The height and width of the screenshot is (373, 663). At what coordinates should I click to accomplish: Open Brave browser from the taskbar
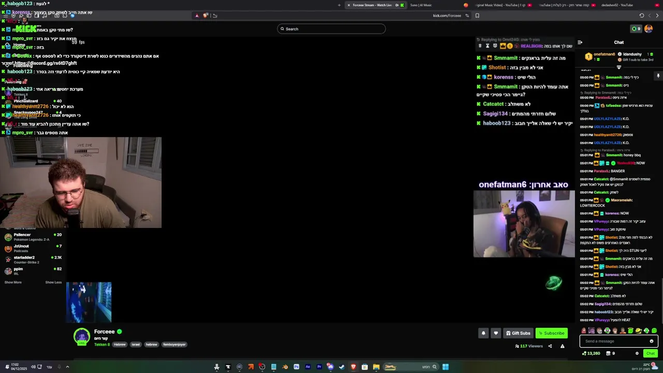click(x=353, y=367)
